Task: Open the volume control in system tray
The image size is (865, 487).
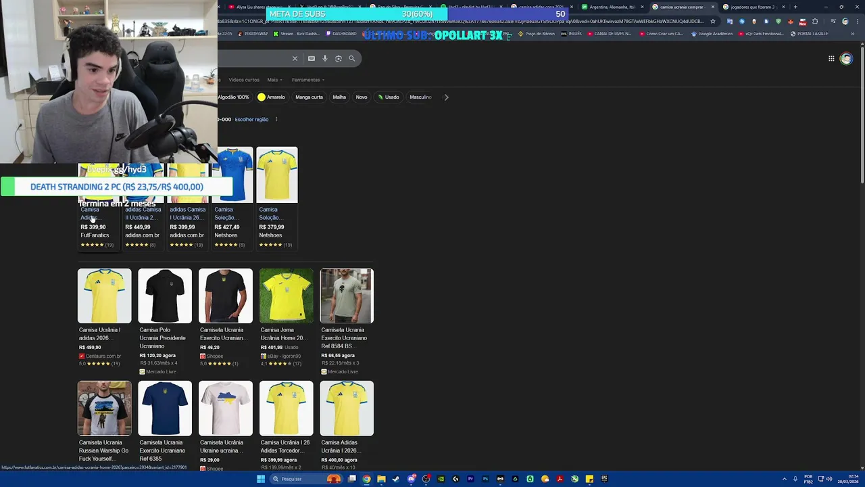Action: click(829, 479)
